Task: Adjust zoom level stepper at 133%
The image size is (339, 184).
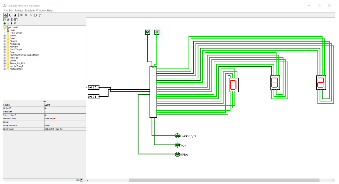Action: click(x=82, y=180)
